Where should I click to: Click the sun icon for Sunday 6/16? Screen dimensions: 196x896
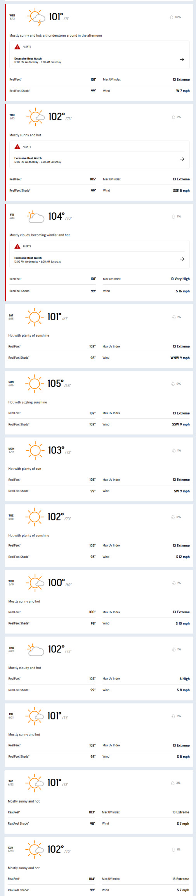tap(35, 384)
